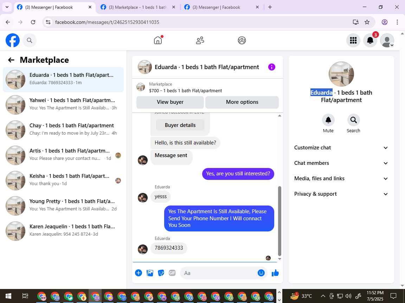View site information icon in address bar
Image resolution: width=405 pixels, height=303 pixels.
click(48, 22)
